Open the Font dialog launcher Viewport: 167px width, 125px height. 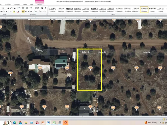pos(20,15)
